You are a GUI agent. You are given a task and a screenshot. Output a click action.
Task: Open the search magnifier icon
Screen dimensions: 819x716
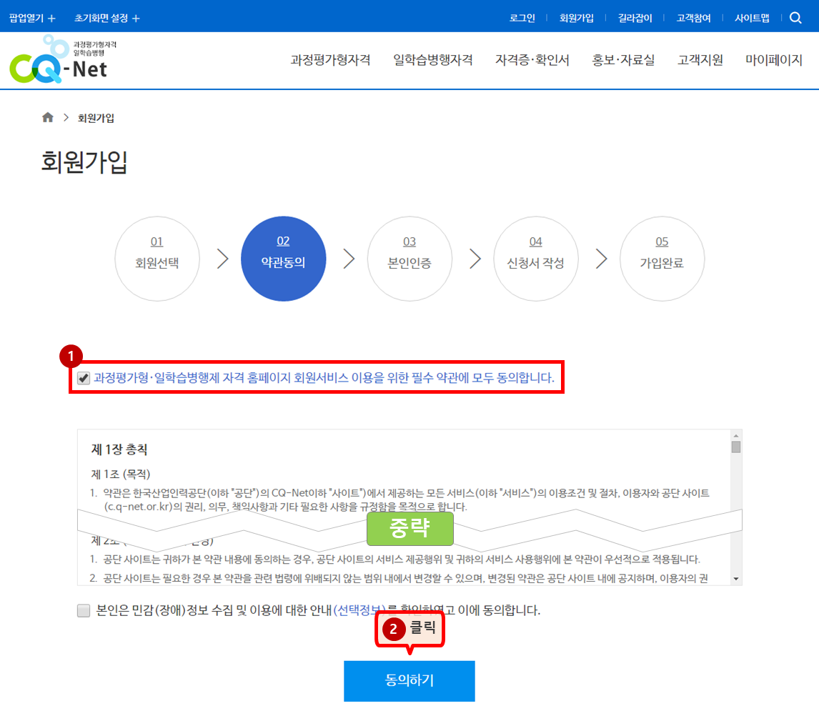pos(795,18)
